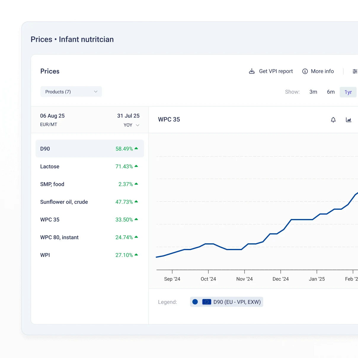Click the area chart icon next to bell
Screen dimensions: 358x358
tap(349, 120)
